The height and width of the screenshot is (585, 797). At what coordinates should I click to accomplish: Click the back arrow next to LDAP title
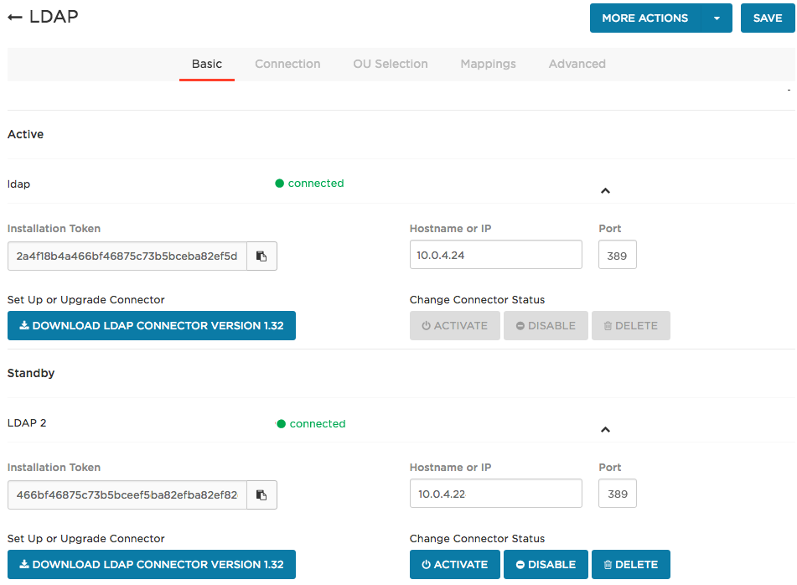point(14,17)
